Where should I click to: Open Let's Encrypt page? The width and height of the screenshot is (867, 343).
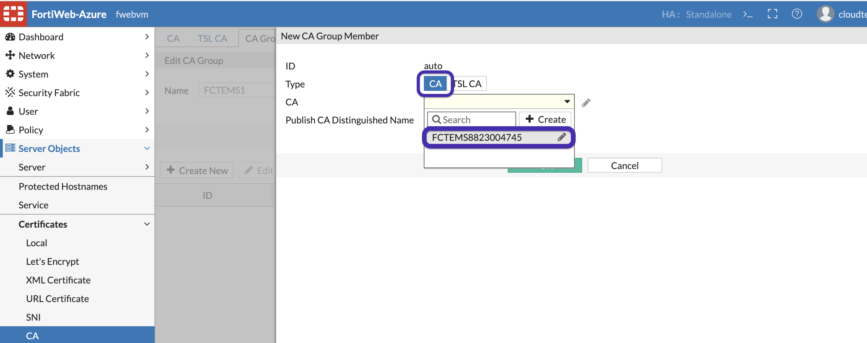[x=52, y=261]
